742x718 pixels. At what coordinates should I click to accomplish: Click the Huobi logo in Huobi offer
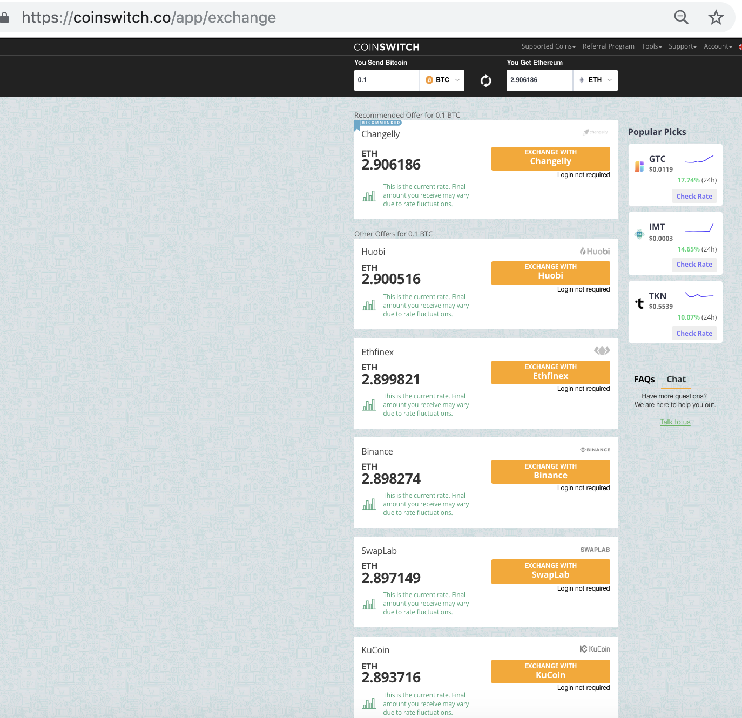pos(595,251)
